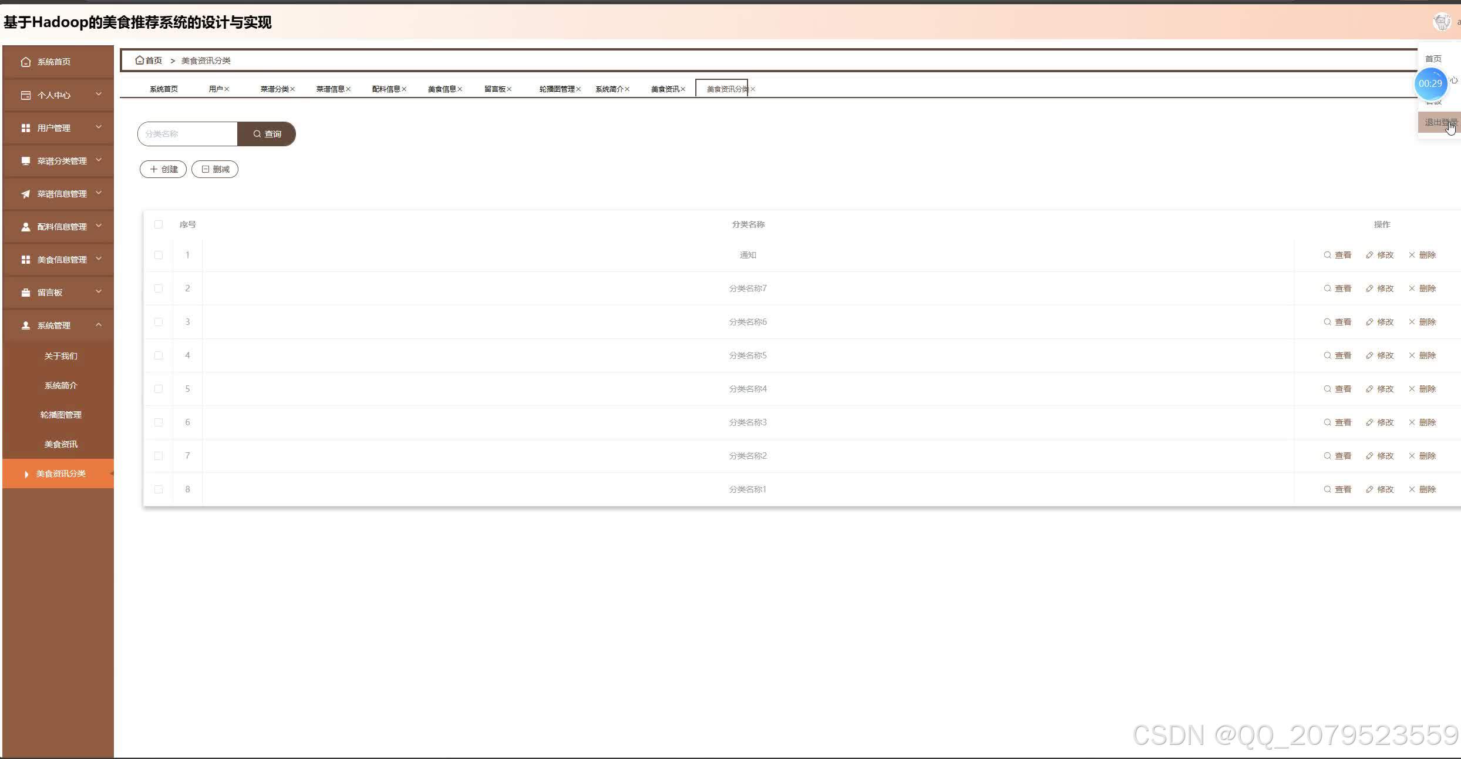Toggle the select-all checkbox in the table header

[159, 224]
